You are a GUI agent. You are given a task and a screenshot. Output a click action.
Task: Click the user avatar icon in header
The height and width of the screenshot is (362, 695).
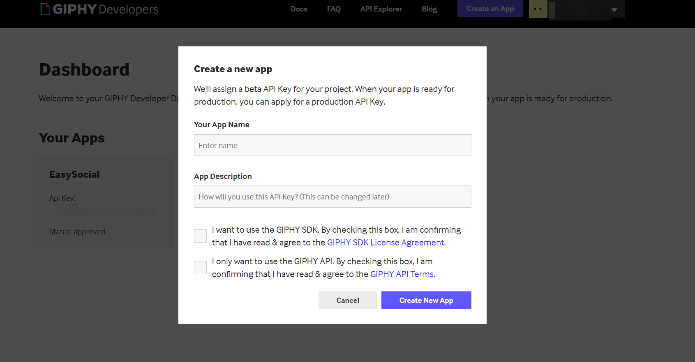(x=538, y=9)
